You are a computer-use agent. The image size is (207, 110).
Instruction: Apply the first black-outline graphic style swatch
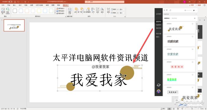click(15, 11)
